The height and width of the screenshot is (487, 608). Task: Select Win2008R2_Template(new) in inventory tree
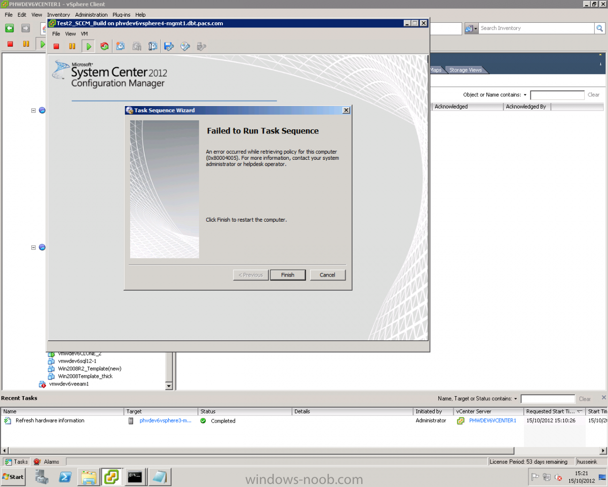90,368
